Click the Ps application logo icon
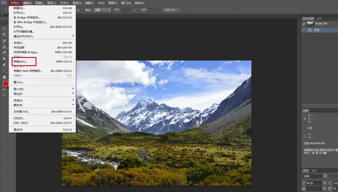Image resolution: width=338 pixels, height=192 pixels. 4,3
